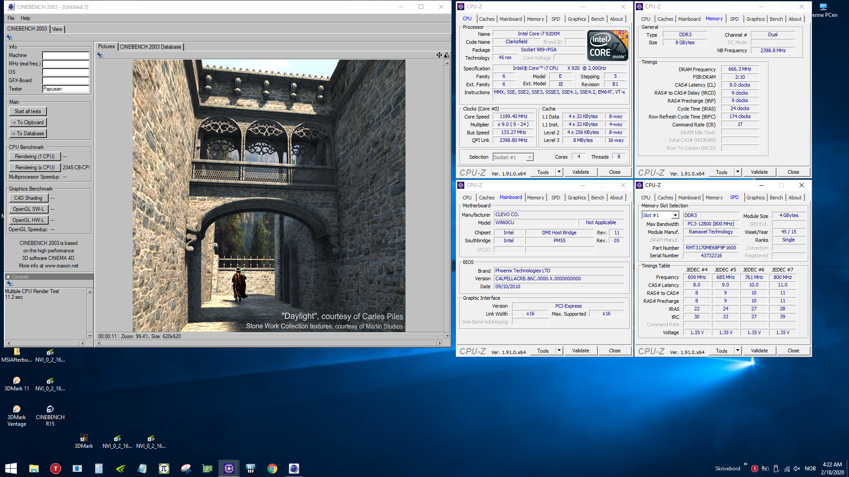Open Graphics tab in CPU-Z Memory window
This screenshot has height=477, width=849.
[x=755, y=19]
